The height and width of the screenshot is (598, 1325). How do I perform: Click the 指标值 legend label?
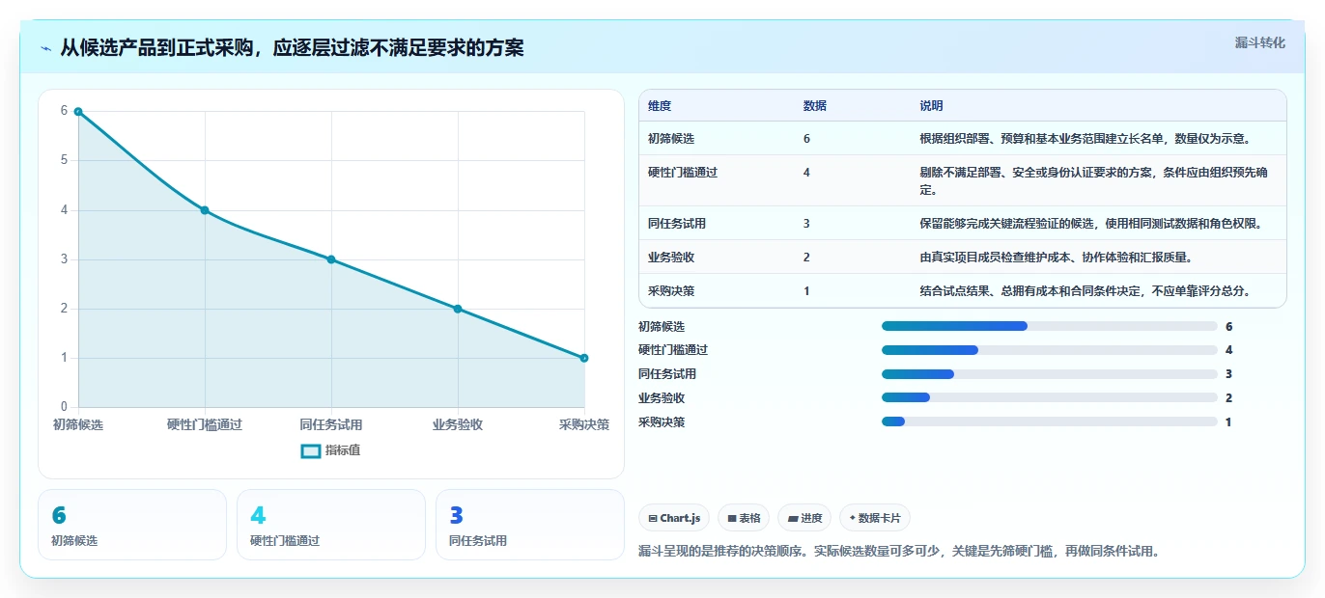tap(343, 450)
